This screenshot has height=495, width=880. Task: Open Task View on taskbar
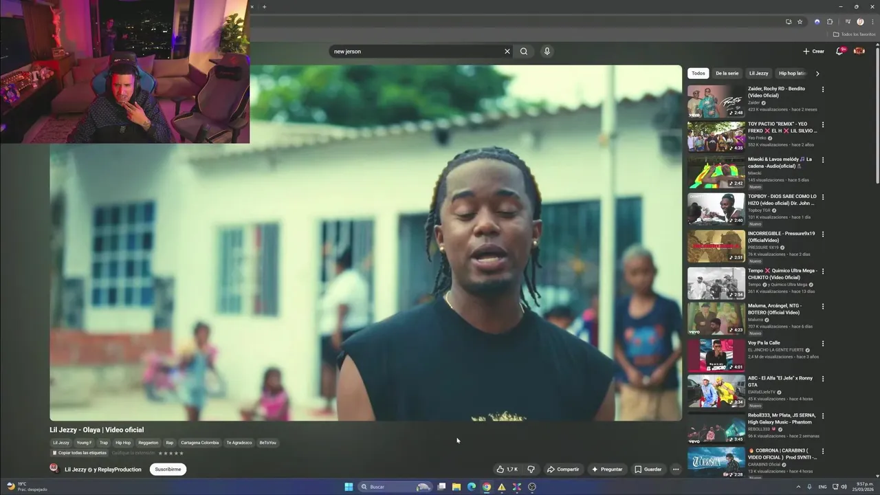coord(441,487)
